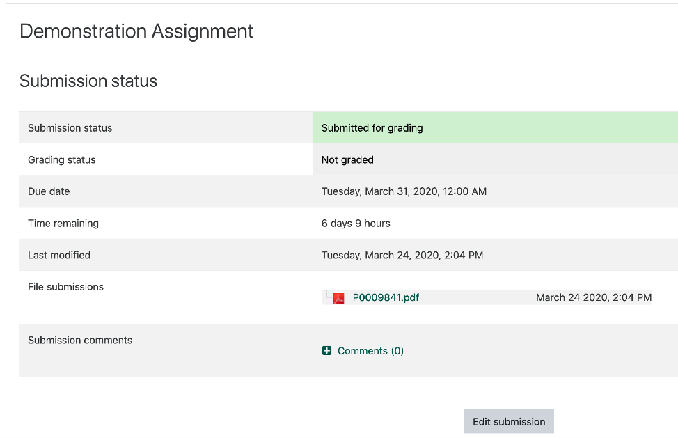
Task: Click the Demonstration Assignment page title
Action: click(x=136, y=31)
